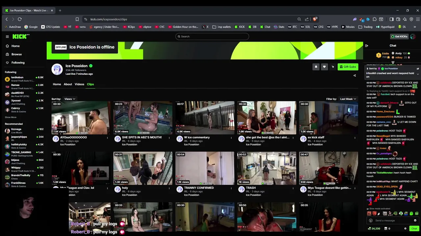Toggle the browser sidebar panel icon
Screen dimensions: 421x236
pyautogui.click(x=391, y=19)
